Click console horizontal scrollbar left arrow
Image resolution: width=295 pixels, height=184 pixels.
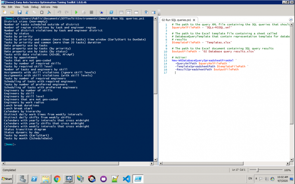coord(3,164)
